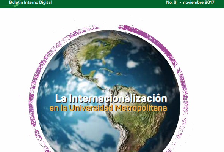This screenshot has width=224, height=152.
Task: Click the word 'Metropolitana' in subtitle
Action: pyautogui.click(x=141, y=108)
